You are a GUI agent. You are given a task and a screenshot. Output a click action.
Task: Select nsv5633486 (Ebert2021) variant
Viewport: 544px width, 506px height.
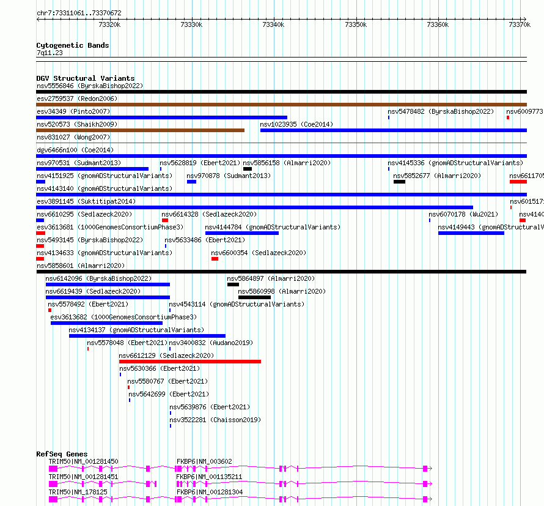(x=205, y=240)
